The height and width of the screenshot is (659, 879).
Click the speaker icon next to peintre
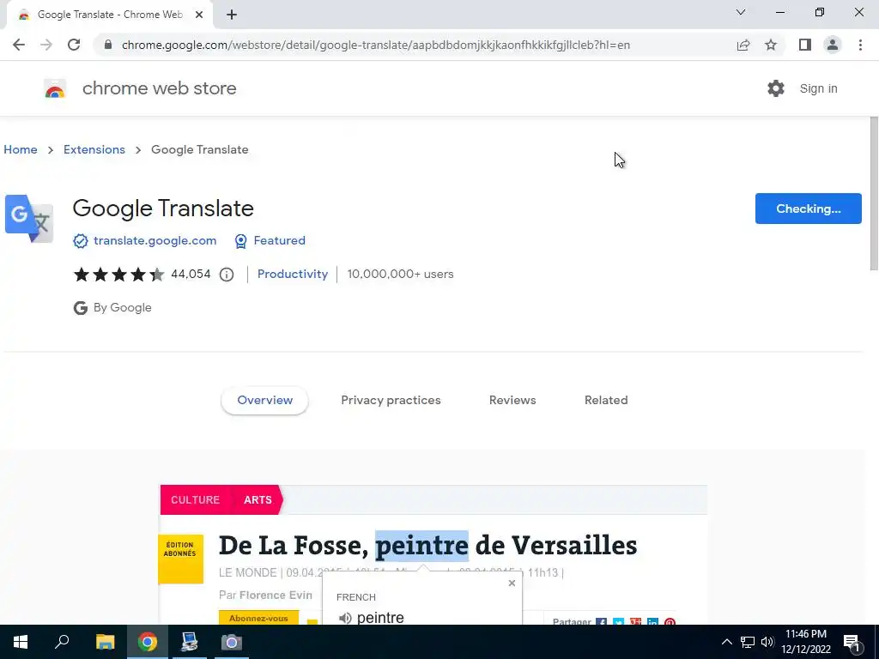pyautogui.click(x=345, y=618)
